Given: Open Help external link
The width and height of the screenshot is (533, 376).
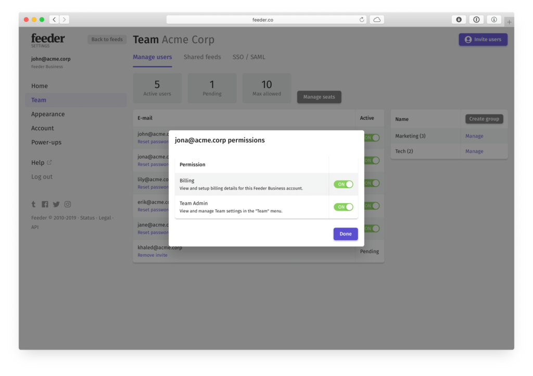Looking at the screenshot, I should click(42, 162).
